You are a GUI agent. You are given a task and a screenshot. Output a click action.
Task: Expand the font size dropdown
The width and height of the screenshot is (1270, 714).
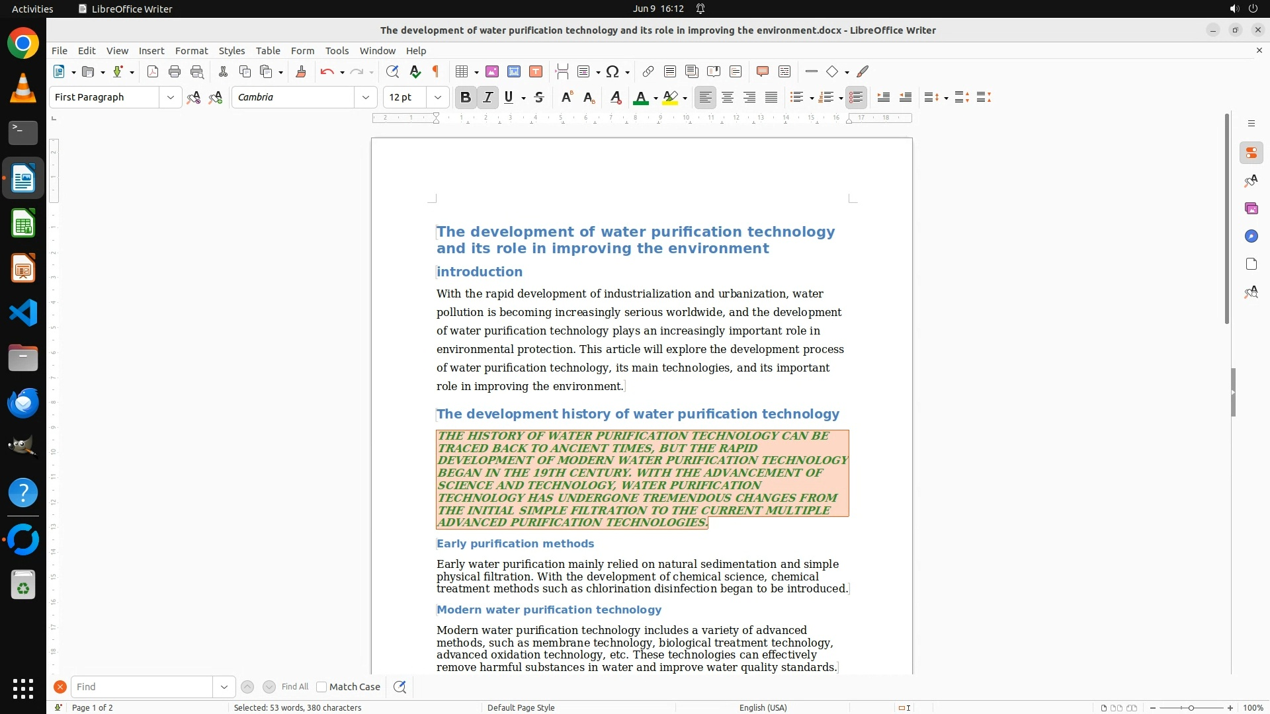tap(437, 97)
